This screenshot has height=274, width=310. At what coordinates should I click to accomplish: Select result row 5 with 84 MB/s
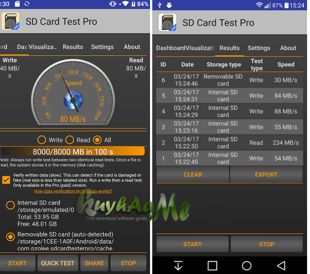229,95
